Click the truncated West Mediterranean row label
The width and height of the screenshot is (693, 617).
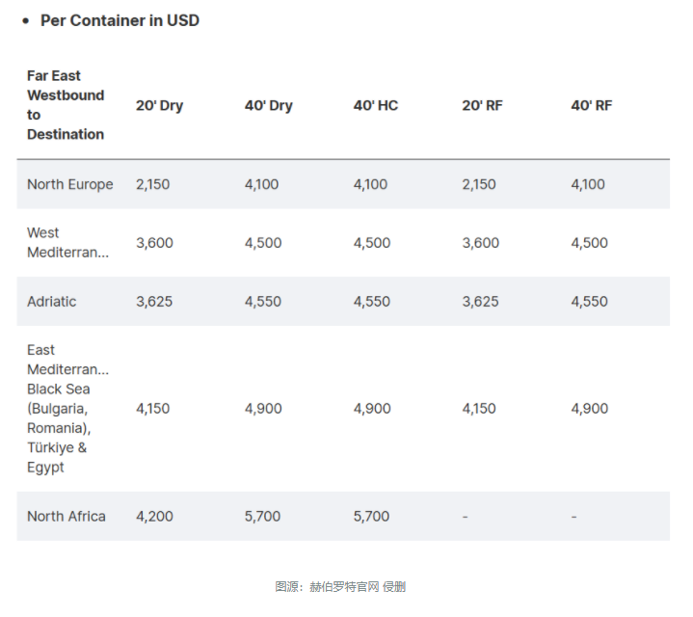[x=67, y=242]
